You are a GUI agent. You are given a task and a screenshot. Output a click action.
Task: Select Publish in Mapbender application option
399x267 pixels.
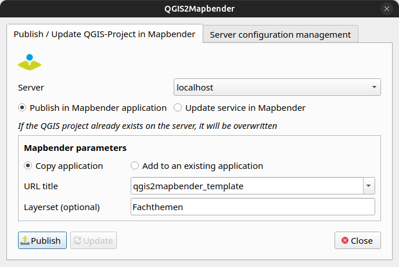pos(23,107)
